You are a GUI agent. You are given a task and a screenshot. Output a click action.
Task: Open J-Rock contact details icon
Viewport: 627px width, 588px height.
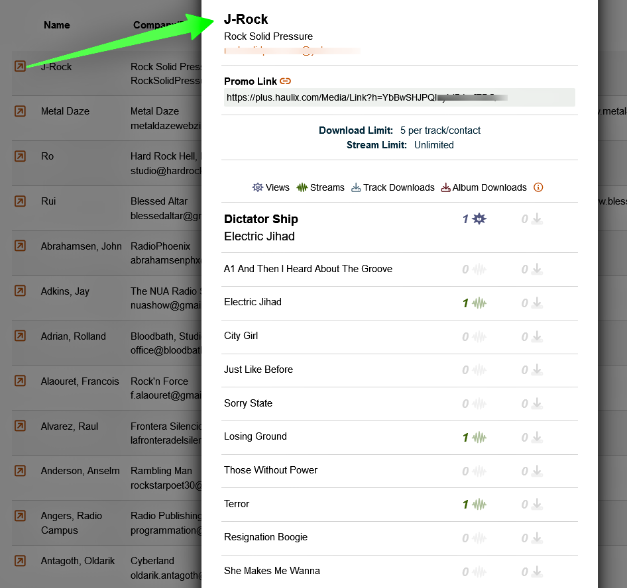tap(20, 66)
